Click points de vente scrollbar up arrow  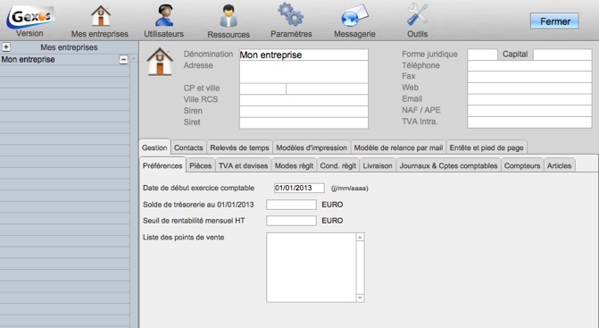pyautogui.click(x=361, y=238)
